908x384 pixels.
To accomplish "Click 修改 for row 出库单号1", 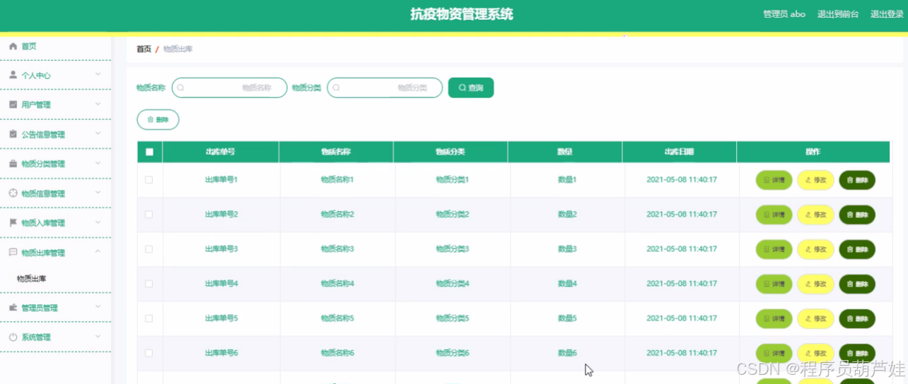I will (x=816, y=180).
